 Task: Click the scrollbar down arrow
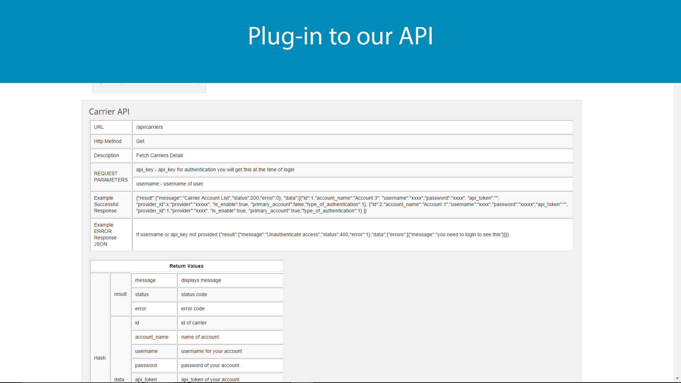(677, 378)
